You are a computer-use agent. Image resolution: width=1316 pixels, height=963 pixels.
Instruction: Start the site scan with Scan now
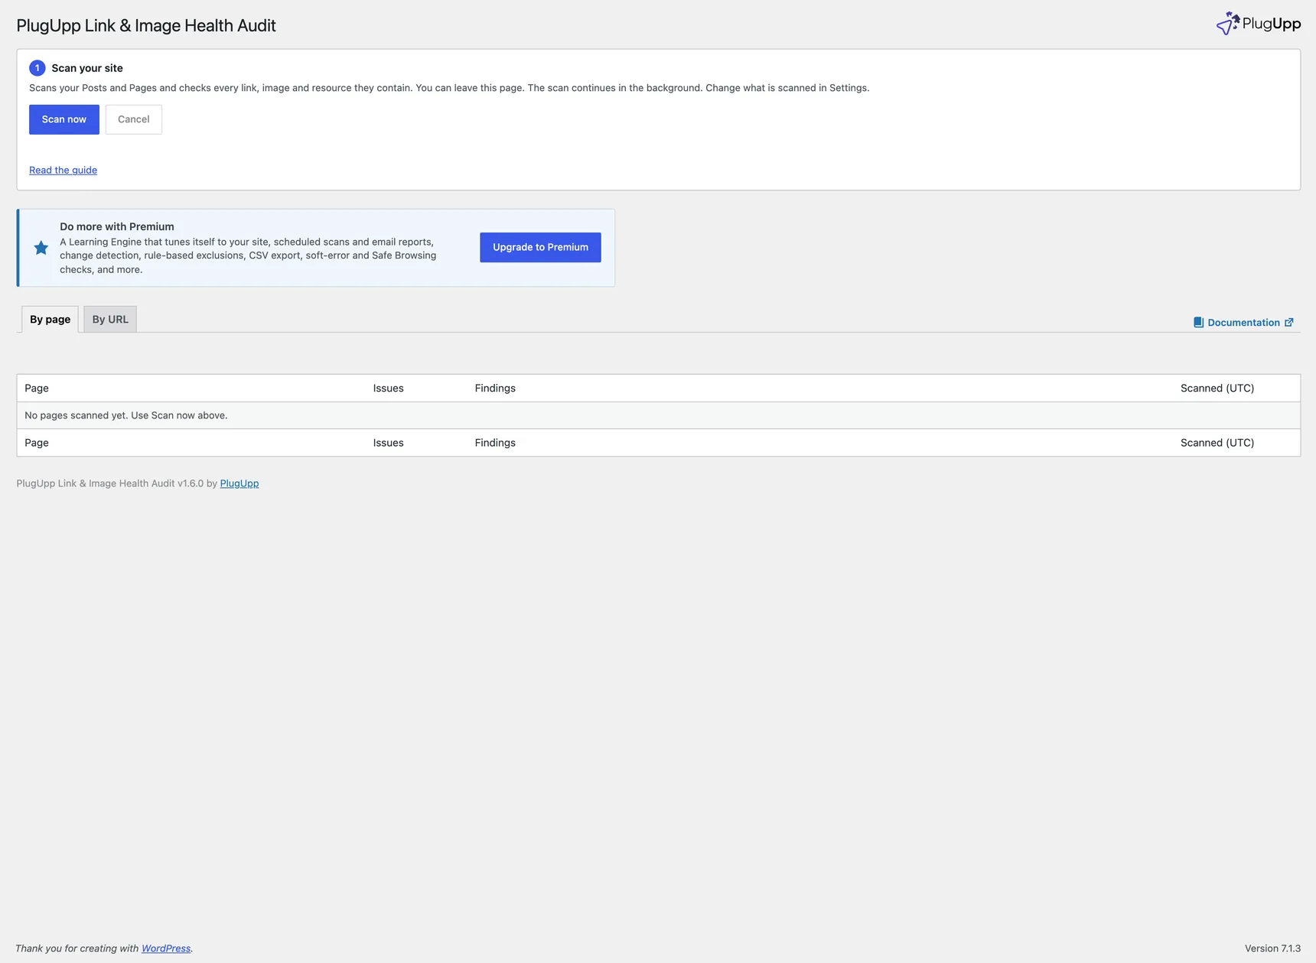64,119
